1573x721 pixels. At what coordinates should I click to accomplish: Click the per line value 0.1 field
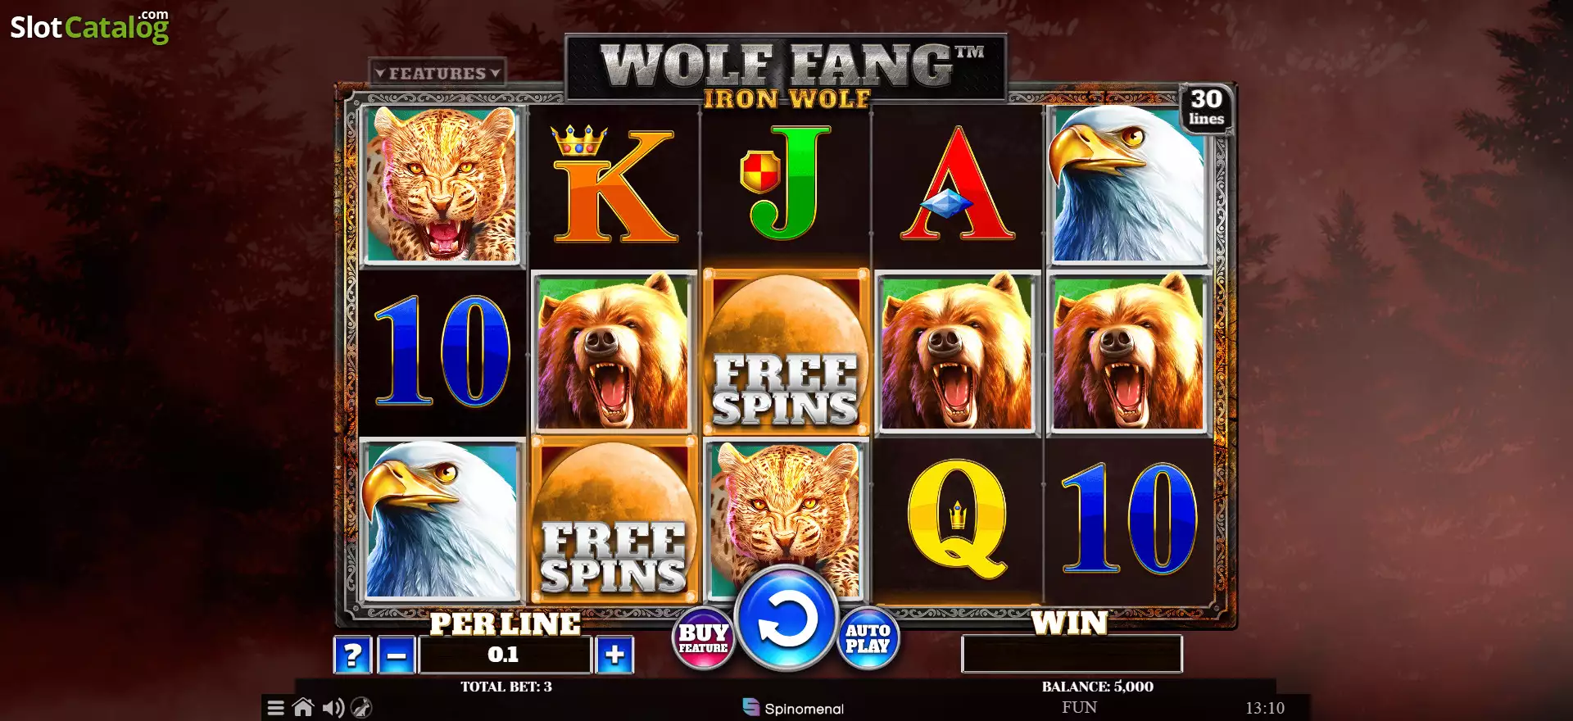pyautogui.click(x=505, y=655)
